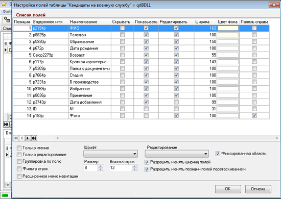Viewport: 281px width, 199px height.
Task: Click the green status indicator at bottom left
Action: click(5, 195)
